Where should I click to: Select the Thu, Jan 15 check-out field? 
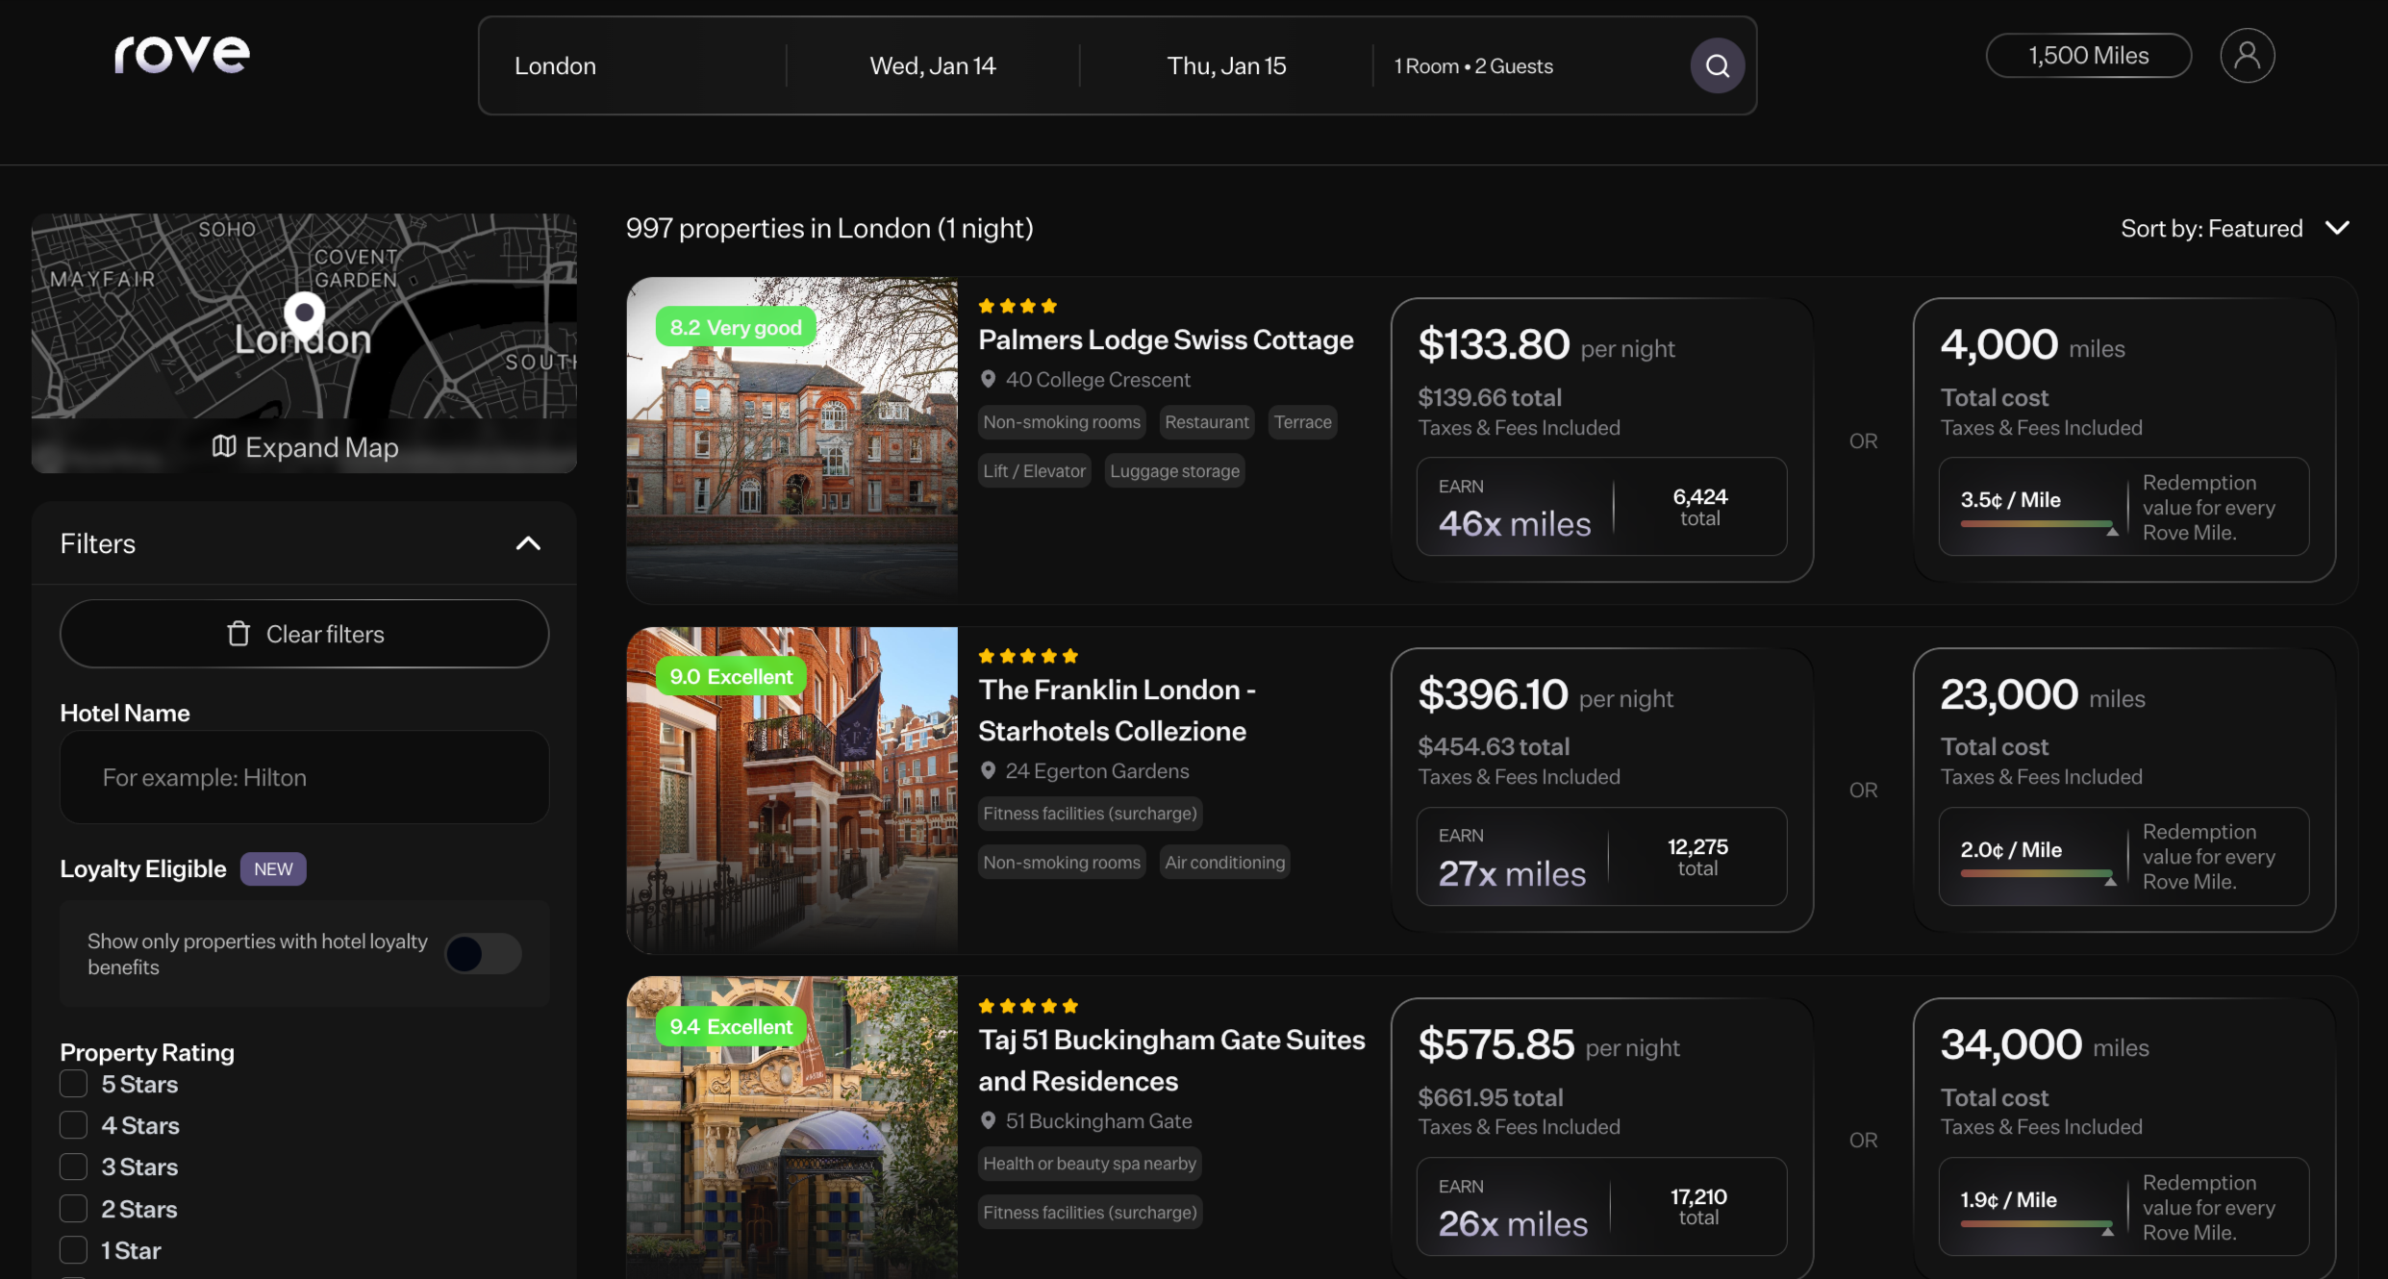(1225, 66)
